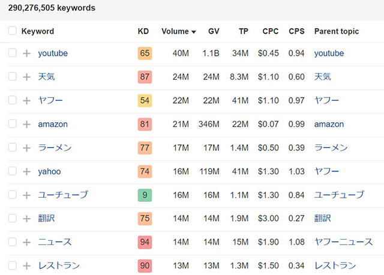Open the ユーチューブ keyword link

(63, 195)
